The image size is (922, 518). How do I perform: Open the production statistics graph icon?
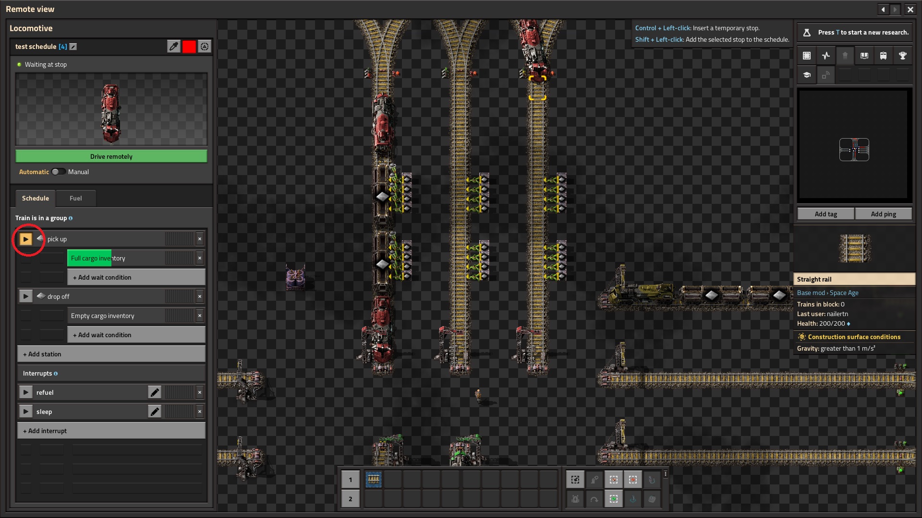point(826,56)
